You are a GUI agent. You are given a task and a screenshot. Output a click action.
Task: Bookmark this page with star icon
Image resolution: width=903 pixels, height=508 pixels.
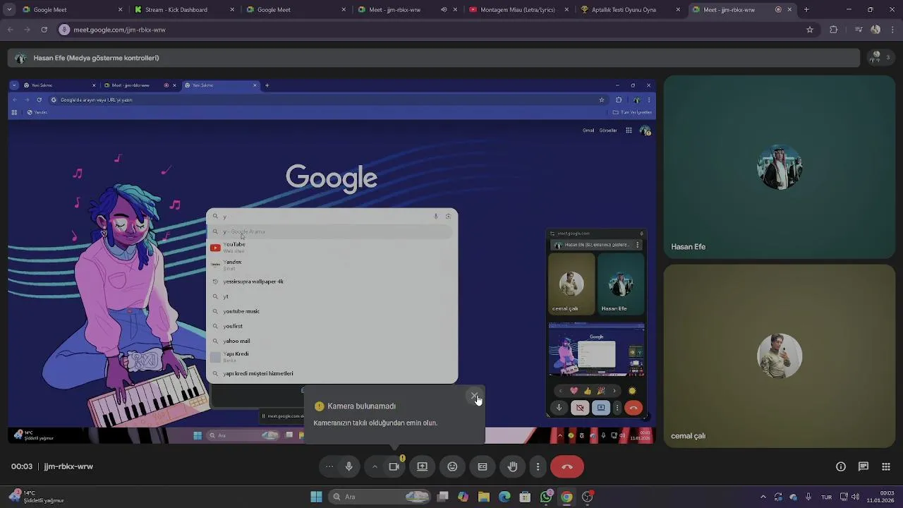810,30
